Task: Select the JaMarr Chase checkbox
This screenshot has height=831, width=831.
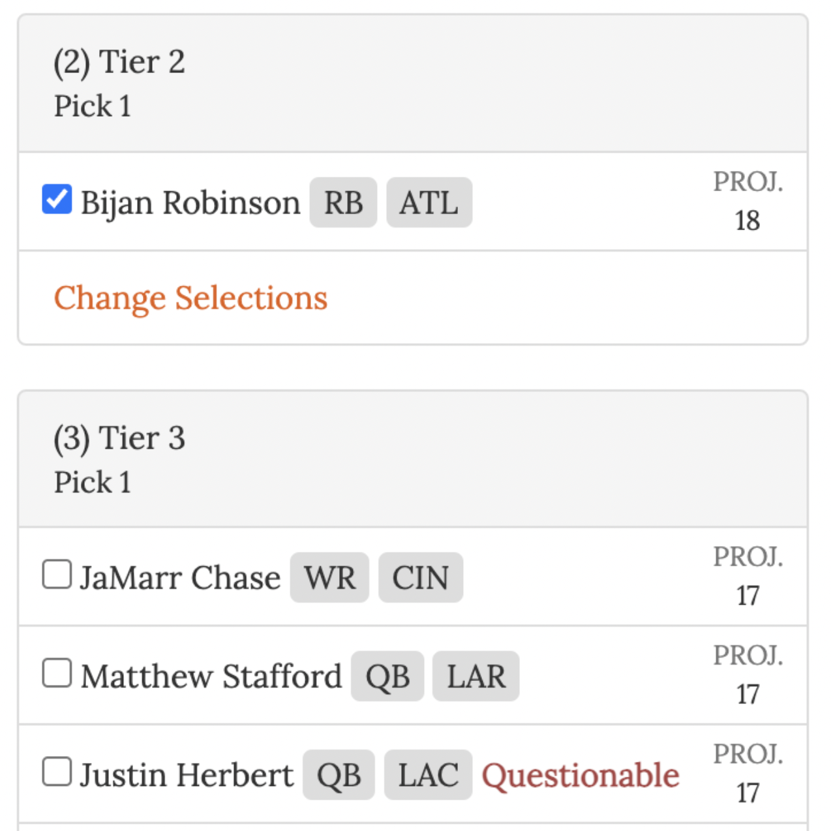Action: (x=57, y=575)
